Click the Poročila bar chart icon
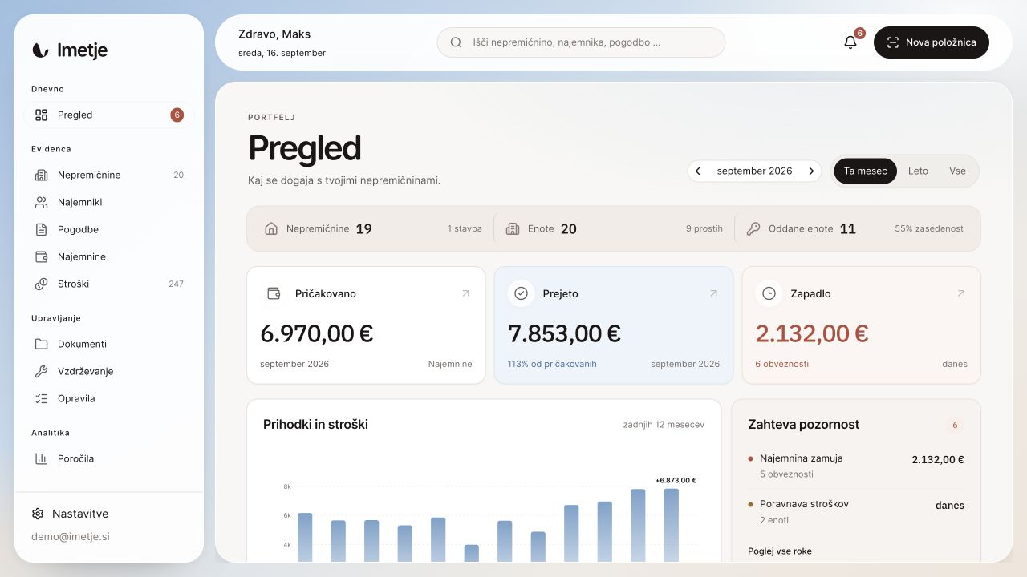Viewport: 1027px width, 577px height. pyautogui.click(x=42, y=458)
